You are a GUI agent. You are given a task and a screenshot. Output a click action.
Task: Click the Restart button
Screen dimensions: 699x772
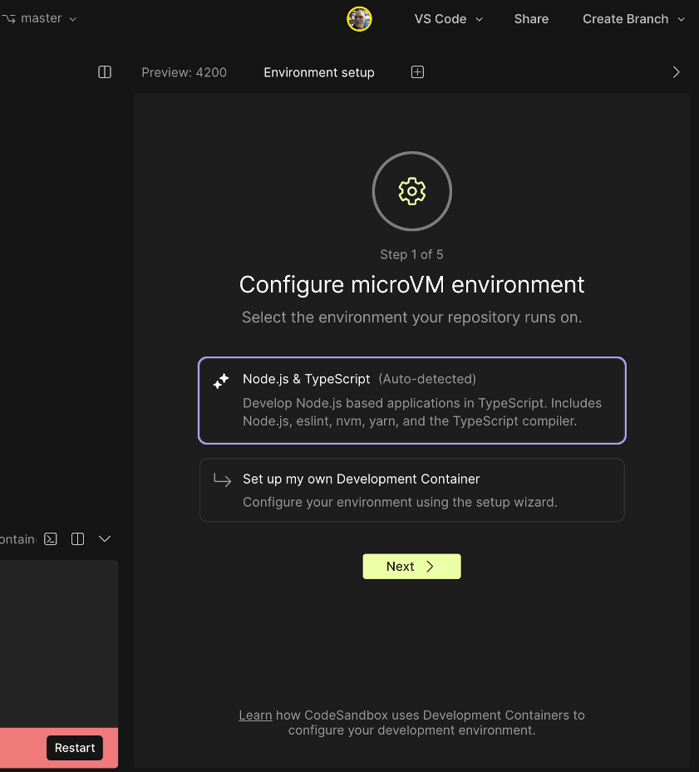click(75, 748)
